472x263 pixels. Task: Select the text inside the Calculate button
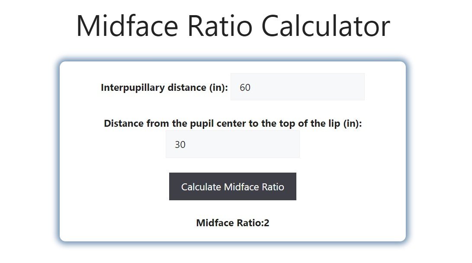(233, 186)
